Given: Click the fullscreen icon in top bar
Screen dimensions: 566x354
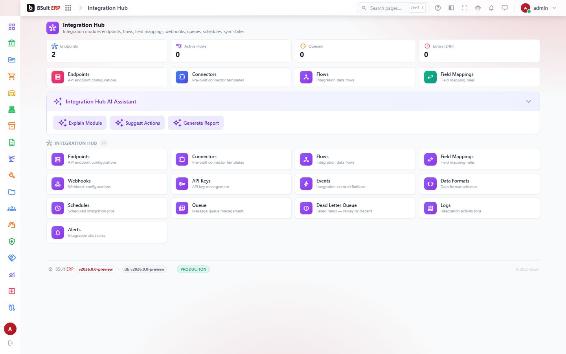Looking at the screenshot, I should 465,8.
